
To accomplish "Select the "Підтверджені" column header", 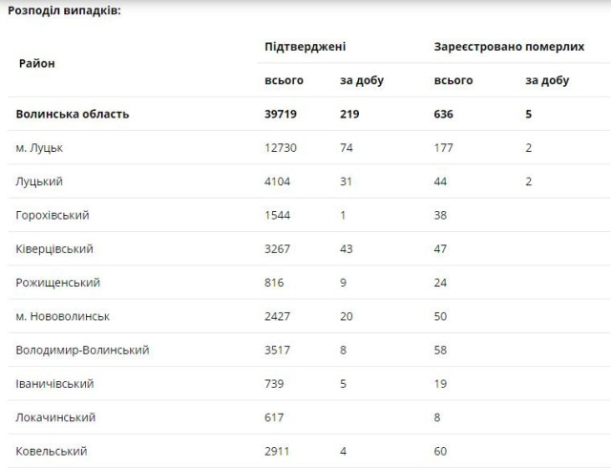I will (305, 46).
